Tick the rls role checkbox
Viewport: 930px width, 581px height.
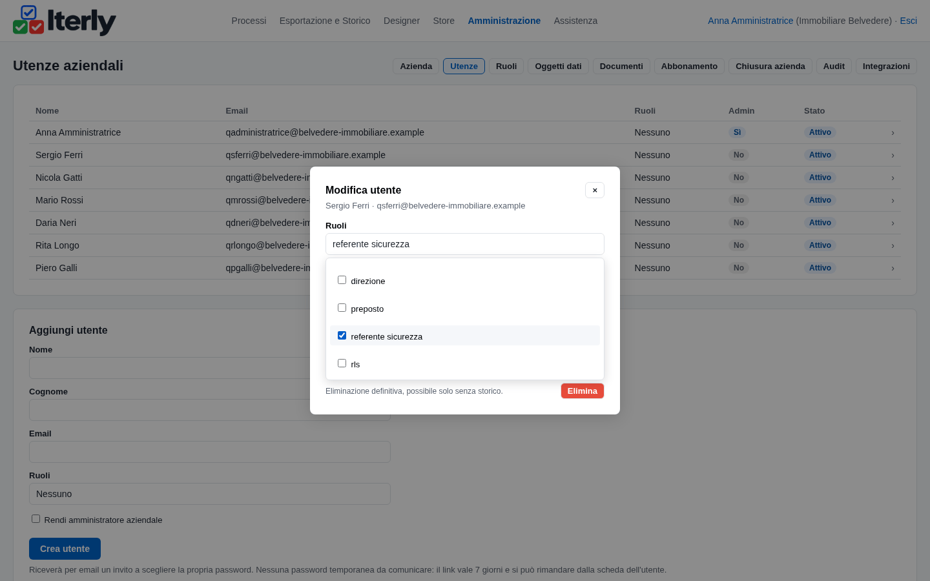[x=342, y=363]
